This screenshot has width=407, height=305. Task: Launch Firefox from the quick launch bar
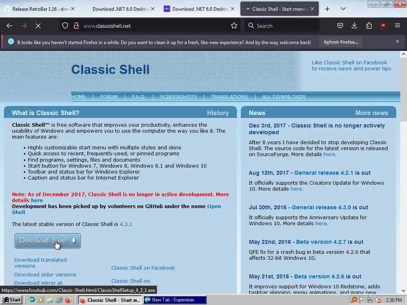click(x=68, y=300)
